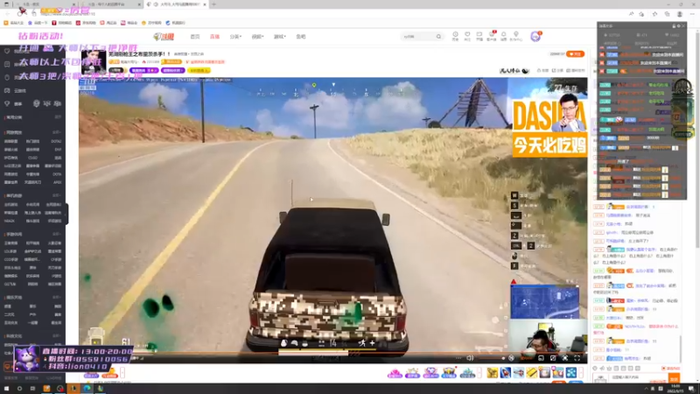Click the search magnifier icon
The width and height of the screenshot is (700, 394).
[x=438, y=37]
